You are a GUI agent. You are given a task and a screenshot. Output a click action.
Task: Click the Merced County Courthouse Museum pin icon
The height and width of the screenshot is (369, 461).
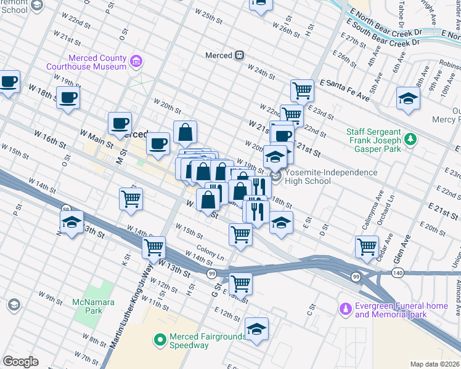pos(136,61)
